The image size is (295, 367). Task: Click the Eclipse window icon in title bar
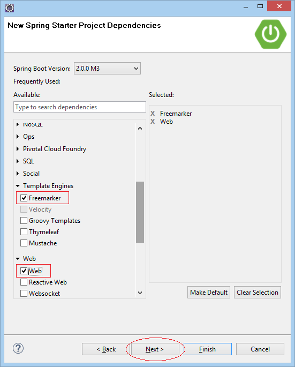click(10, 8)
